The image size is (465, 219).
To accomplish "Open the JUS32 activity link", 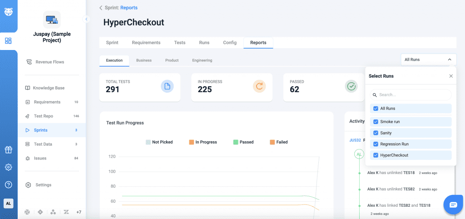I will (x=355, y=140).
